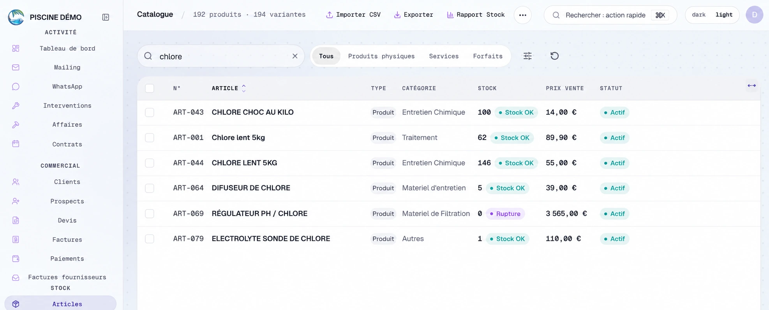Open the Devis document icon
Screen dimensions: 769x310
[x=16, y=220]
